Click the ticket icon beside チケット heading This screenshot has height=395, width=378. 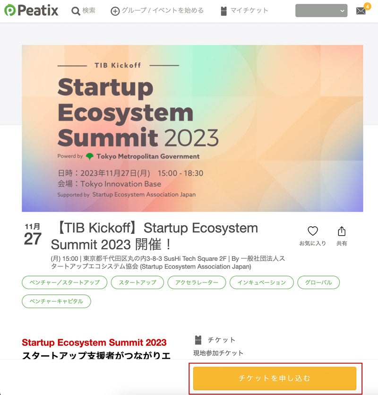198,340
